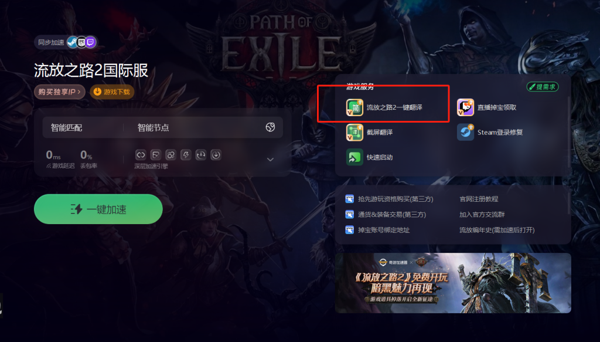This screenshot has height=342, width=600.
Task: Click the 购买独享IP button
Action: click(59, 92)
